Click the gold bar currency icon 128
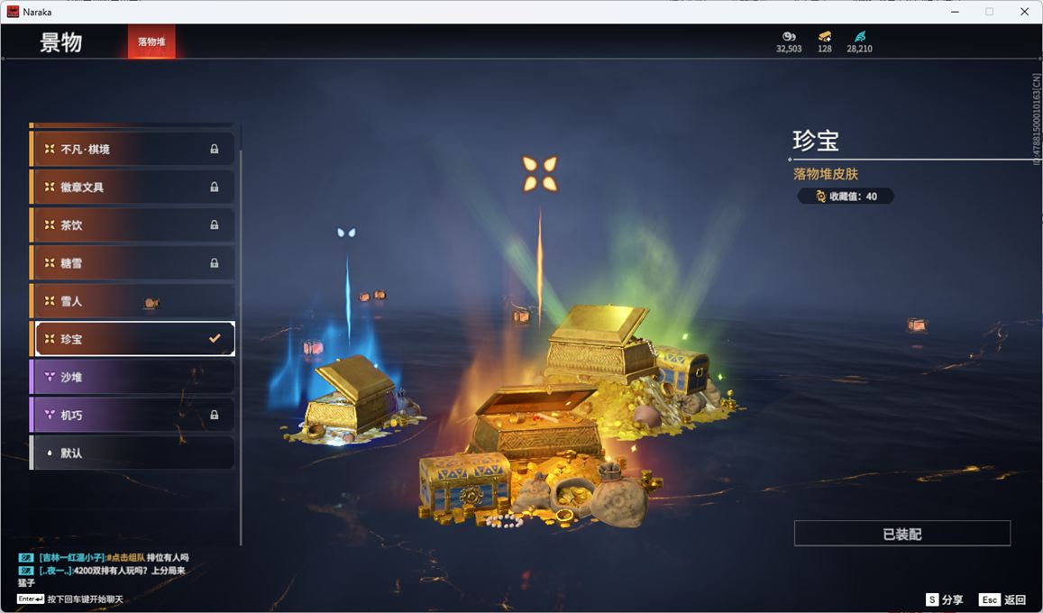Viewport: 1043px width, 613px height. pyautogui.click(x=825, y=36)
